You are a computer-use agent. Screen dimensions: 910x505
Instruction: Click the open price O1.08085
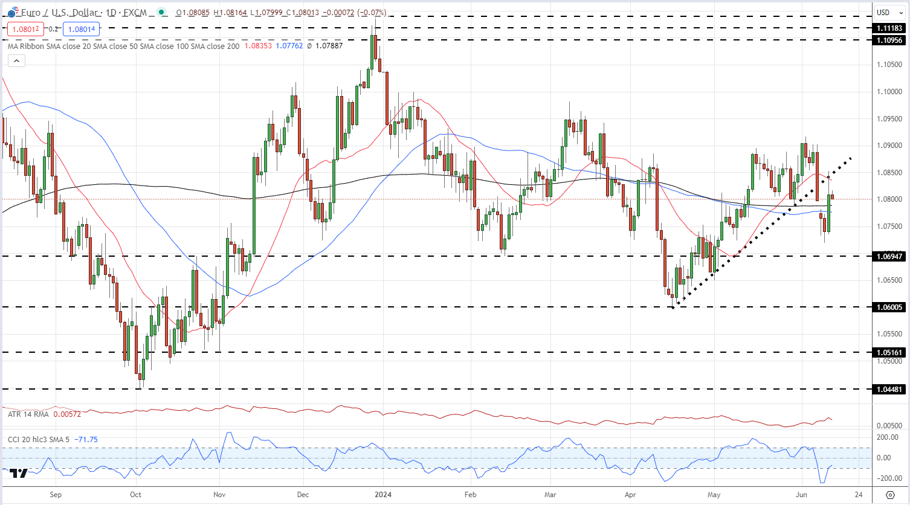click(193, 13)
